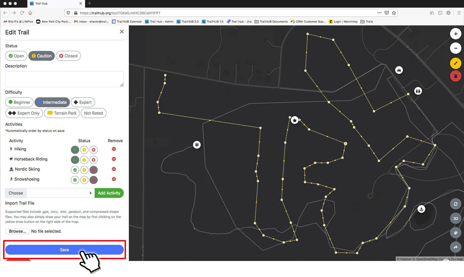Save the trail edits

click(x=64, y=250)
